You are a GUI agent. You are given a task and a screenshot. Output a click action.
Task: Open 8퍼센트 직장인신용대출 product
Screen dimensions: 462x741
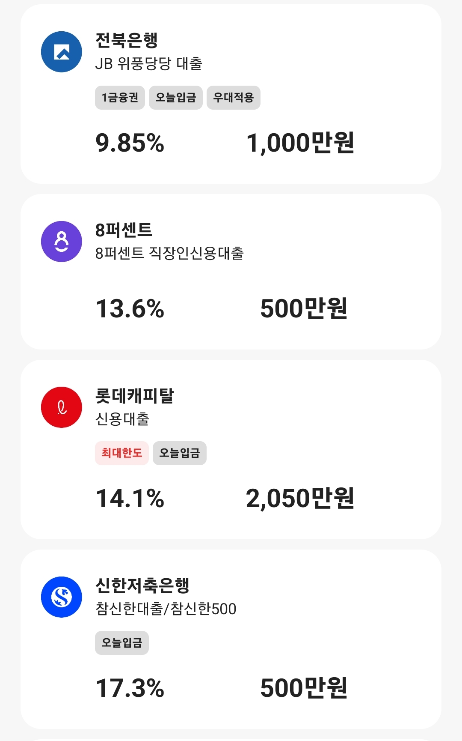tap(169, 253)
